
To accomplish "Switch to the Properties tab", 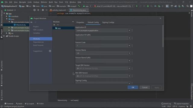I will pos(80,22).
